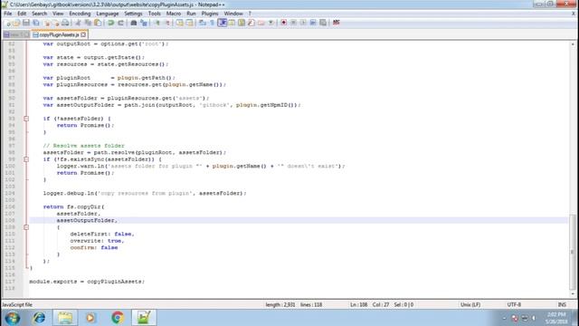The height and width of the screenshot is (326, 579).
Task: Toggle synchronize vertical scrolling
Action: tap(179, 23)
